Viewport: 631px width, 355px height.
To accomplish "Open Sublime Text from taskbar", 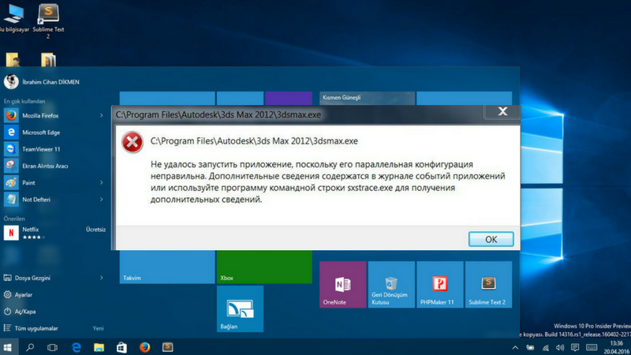I will [167, 347].
